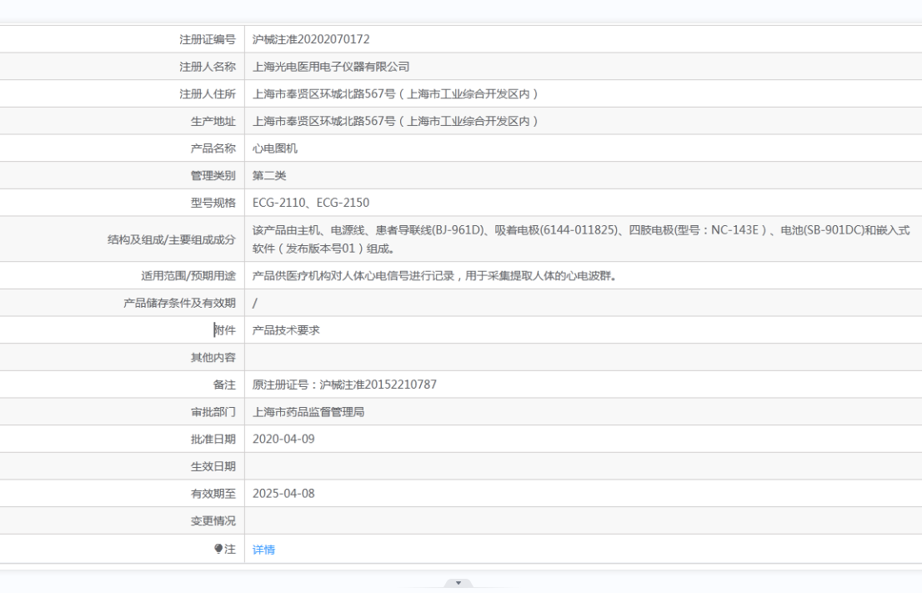Click the 生产地址 label
922x593 pixels.
[x=213, y=121]
